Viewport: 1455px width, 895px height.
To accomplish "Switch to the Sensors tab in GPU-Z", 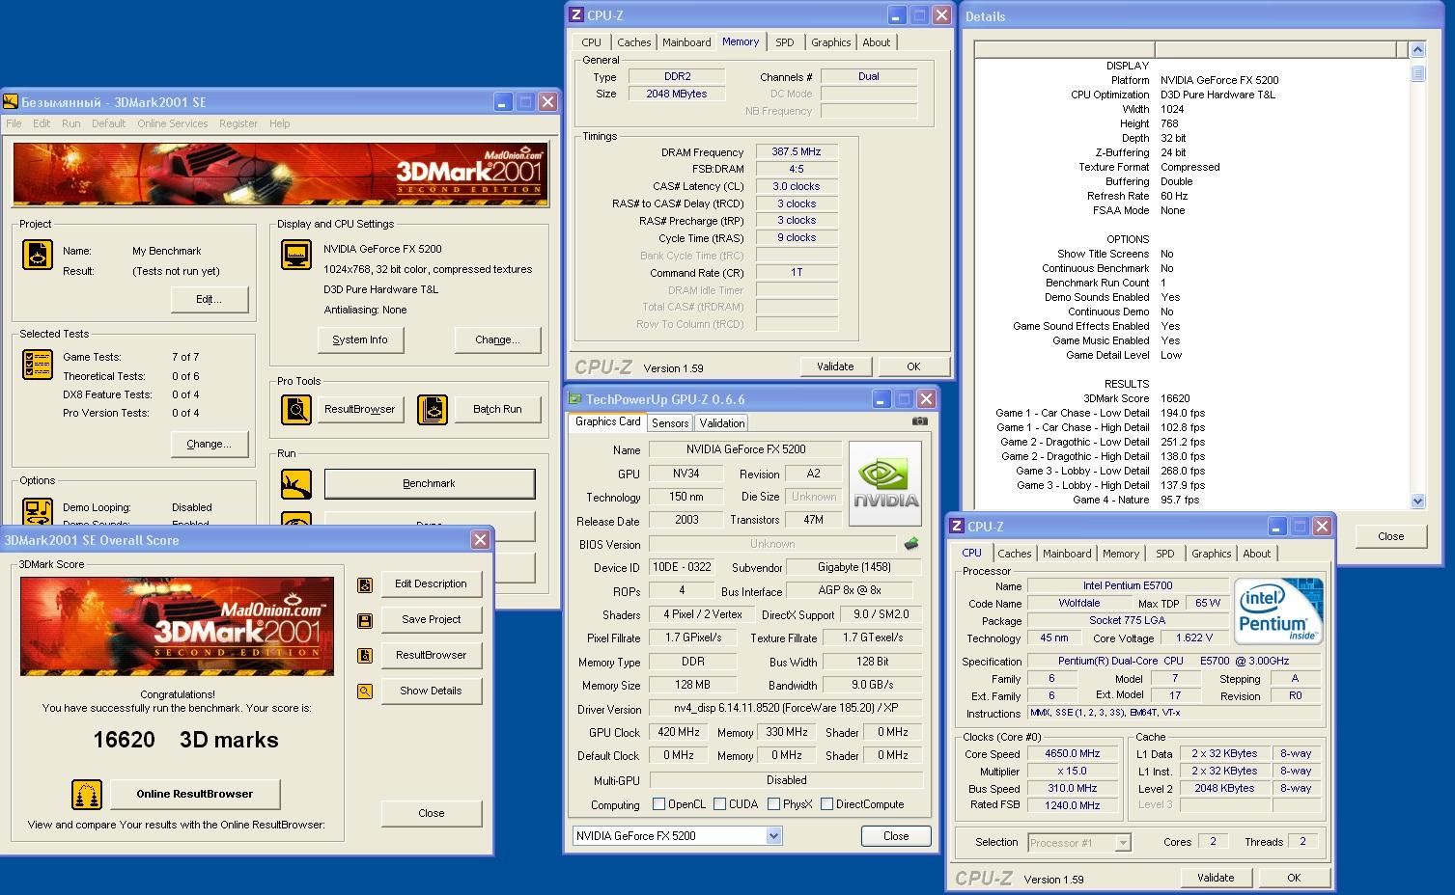I will click(670, 423).
